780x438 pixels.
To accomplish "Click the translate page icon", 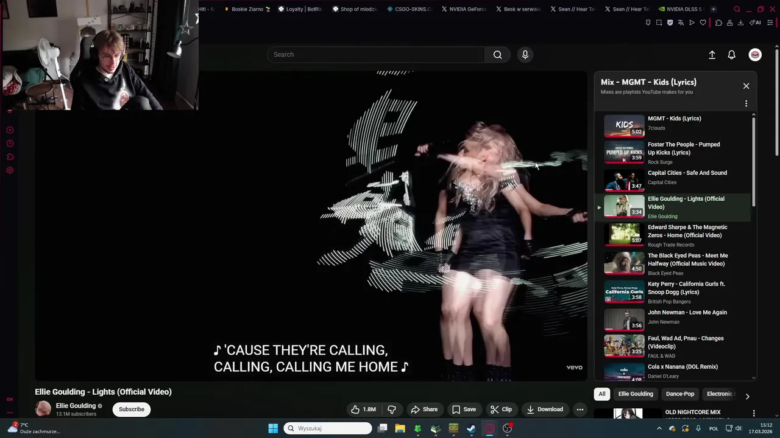I will click(x=681, y=23).
